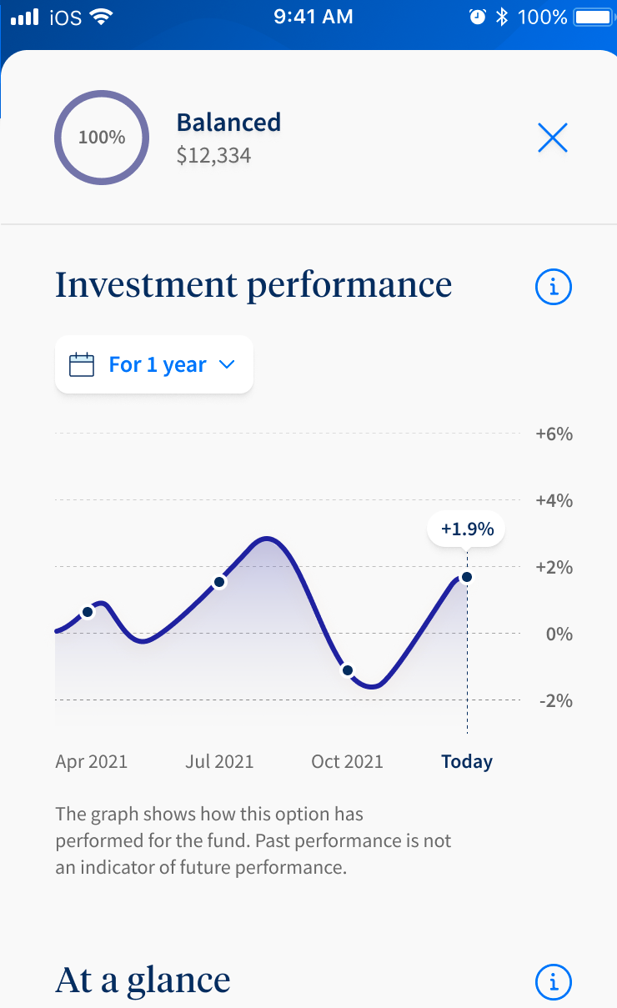Select the Jul 2021 data point
This screenshot has height=1008, width=617.
coord(219,582)
